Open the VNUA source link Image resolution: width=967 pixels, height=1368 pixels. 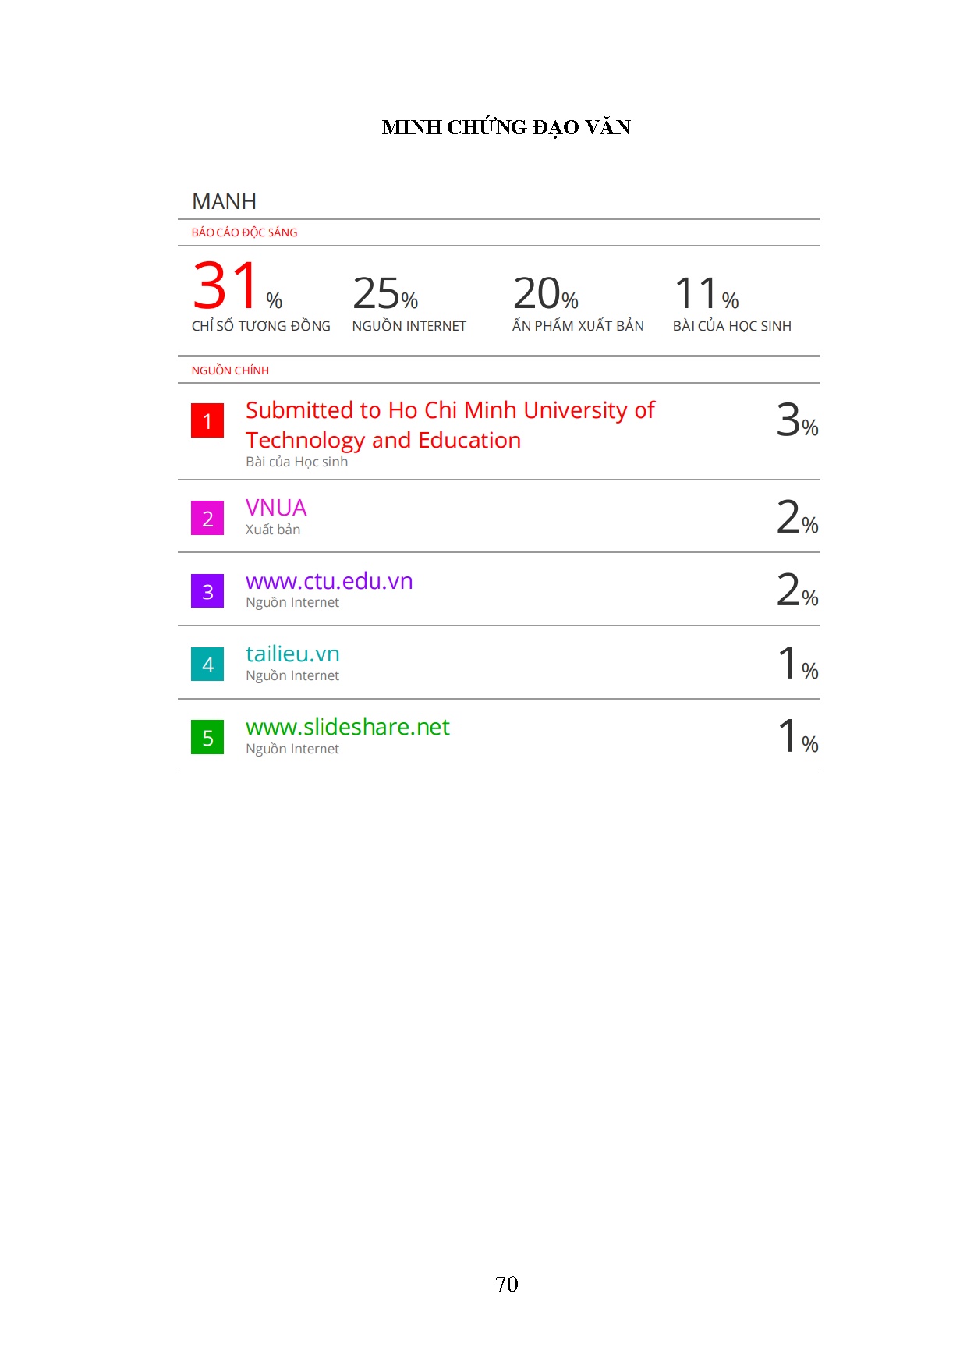(x=276, y=508)
